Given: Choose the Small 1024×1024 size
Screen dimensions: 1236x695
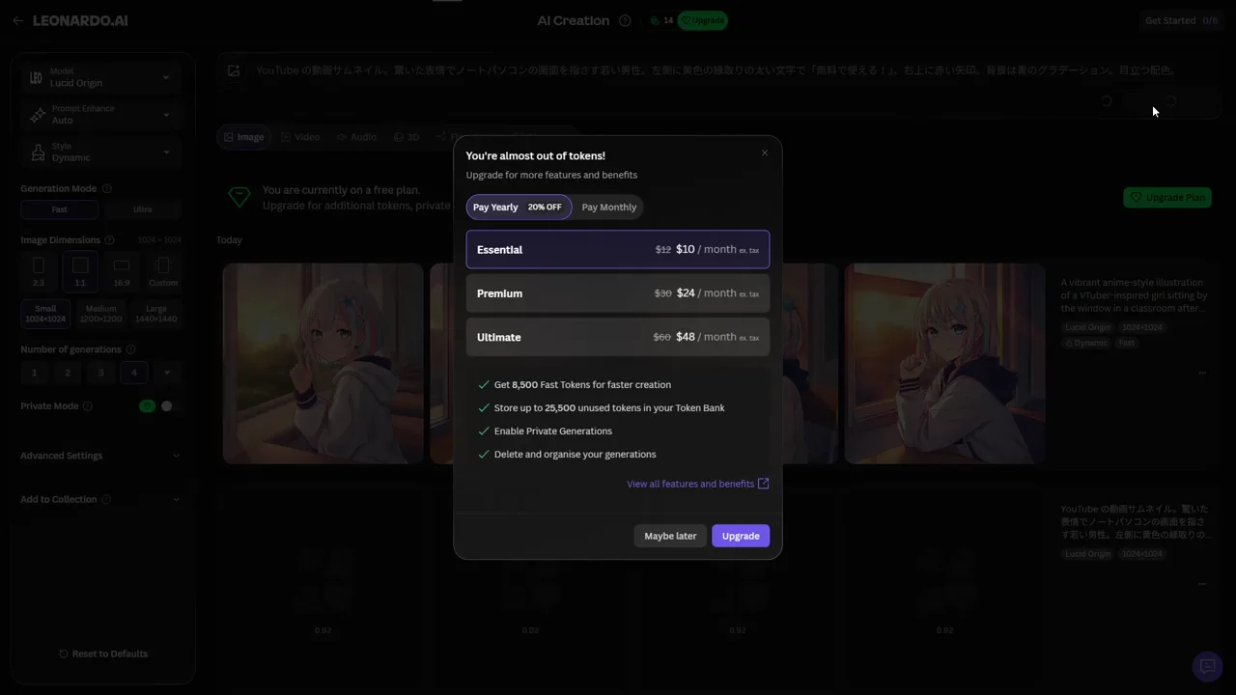Looking at the screenshot, I should 45,314.
